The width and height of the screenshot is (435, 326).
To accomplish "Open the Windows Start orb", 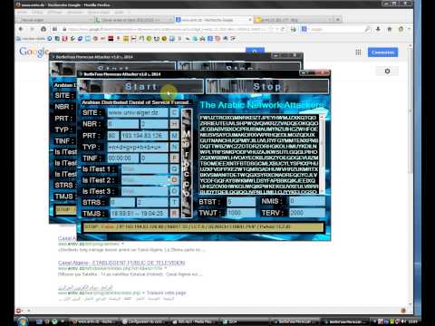I will [x=23, y=321].
